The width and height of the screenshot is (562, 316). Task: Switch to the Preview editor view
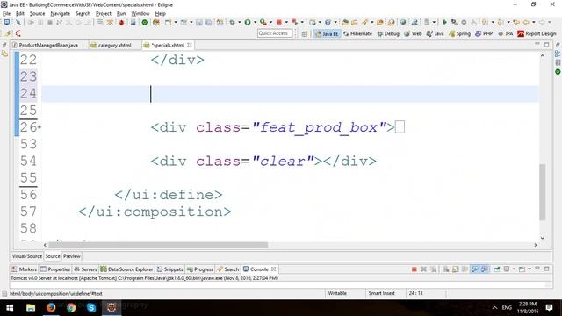72,256
